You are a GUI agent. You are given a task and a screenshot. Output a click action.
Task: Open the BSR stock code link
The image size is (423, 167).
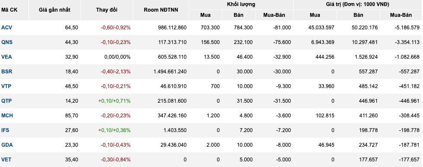tap(6, 72)
